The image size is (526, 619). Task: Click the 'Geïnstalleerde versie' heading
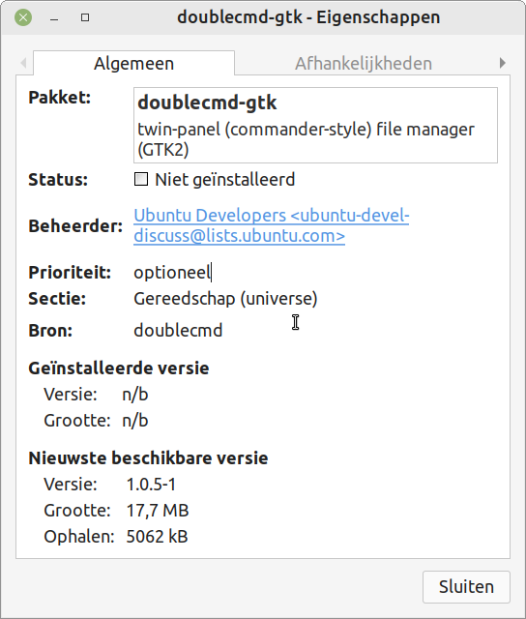click(119, 368)
